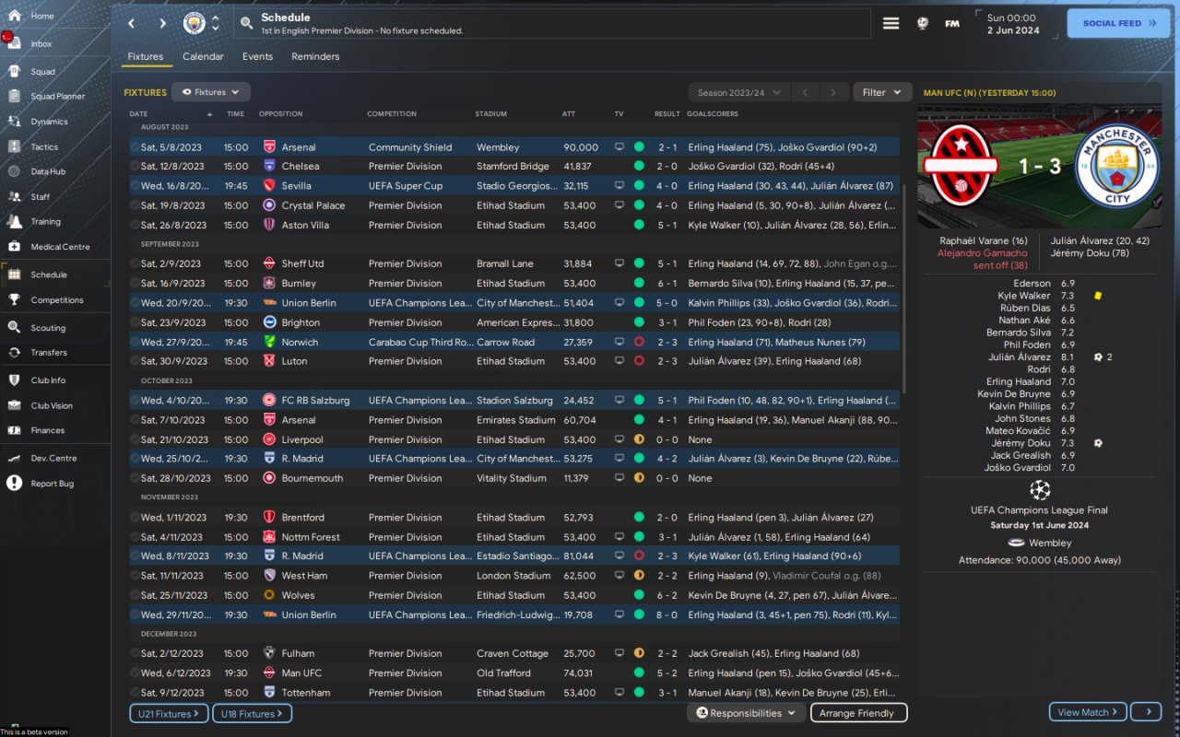Go to previous season with left chevron

click(x=804, y=92)
